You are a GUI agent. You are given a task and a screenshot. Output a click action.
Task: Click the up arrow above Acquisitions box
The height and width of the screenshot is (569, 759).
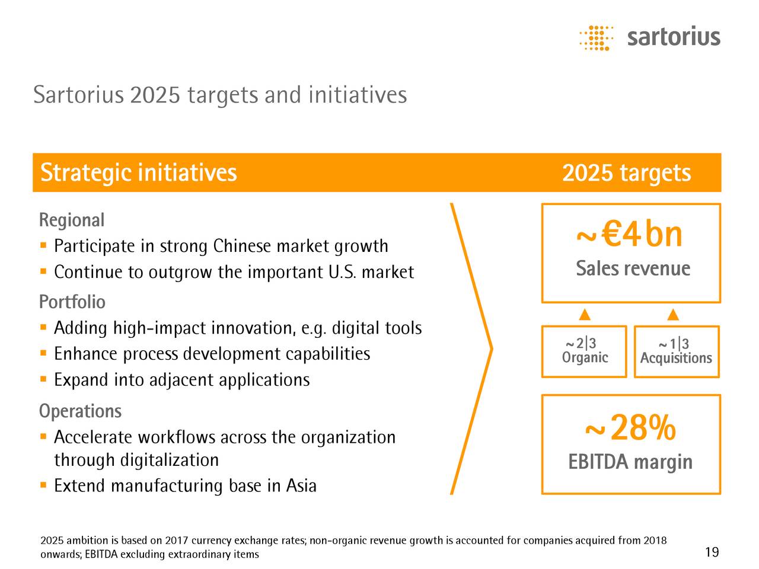[672, 314]
